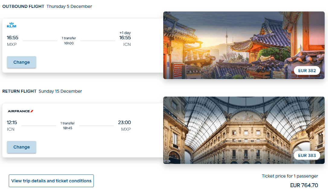Select the EUR 382 price badge
The width and height of the screenshot is (328, 195).
pos(307,71)
